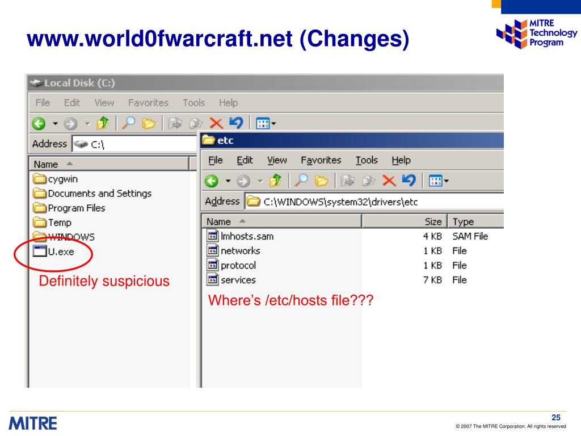Click the etc window title bar
Viewport: 581px width, 436px height.
click(352, 140)
